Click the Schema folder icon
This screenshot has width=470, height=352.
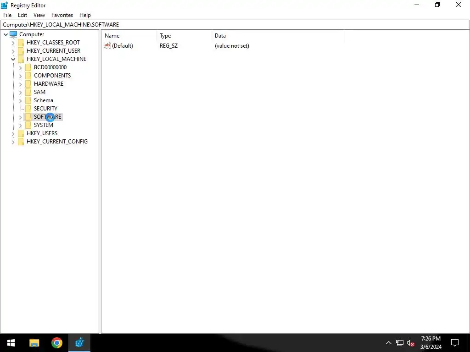[28, 100]
